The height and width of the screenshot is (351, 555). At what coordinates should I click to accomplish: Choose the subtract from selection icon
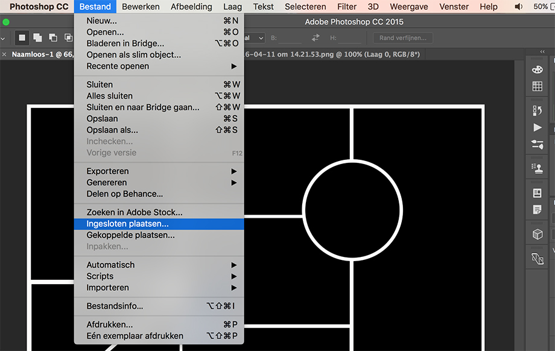[x=52, y=37]
